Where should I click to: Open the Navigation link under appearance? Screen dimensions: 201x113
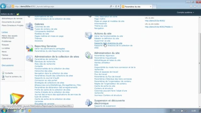click(99, 28)
